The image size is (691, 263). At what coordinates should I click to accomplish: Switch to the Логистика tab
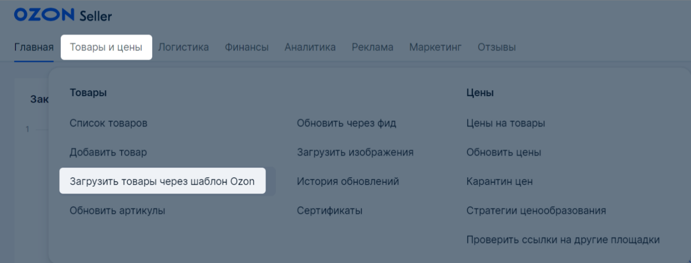(184, 47)
